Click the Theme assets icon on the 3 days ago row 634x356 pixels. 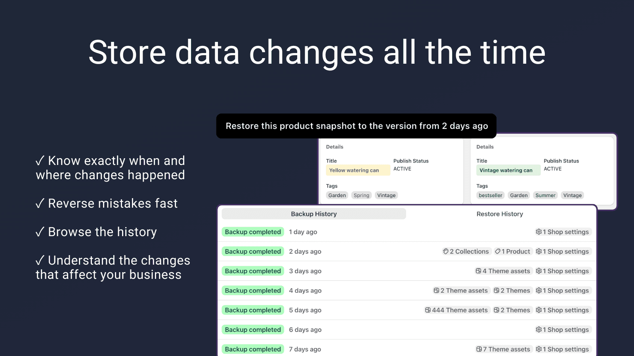click(x=477, y=271)
